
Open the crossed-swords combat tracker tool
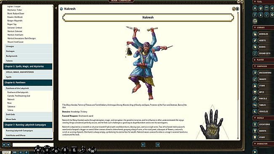point(255,8)
